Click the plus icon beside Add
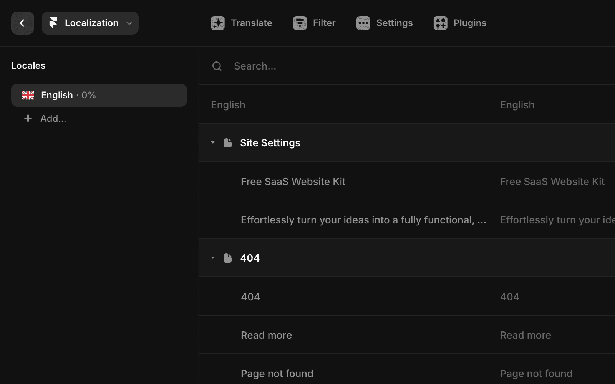 28,118
